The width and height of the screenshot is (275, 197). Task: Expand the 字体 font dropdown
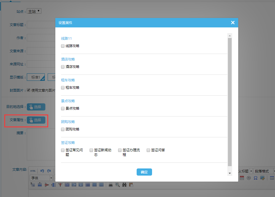[x=42, y=178]
